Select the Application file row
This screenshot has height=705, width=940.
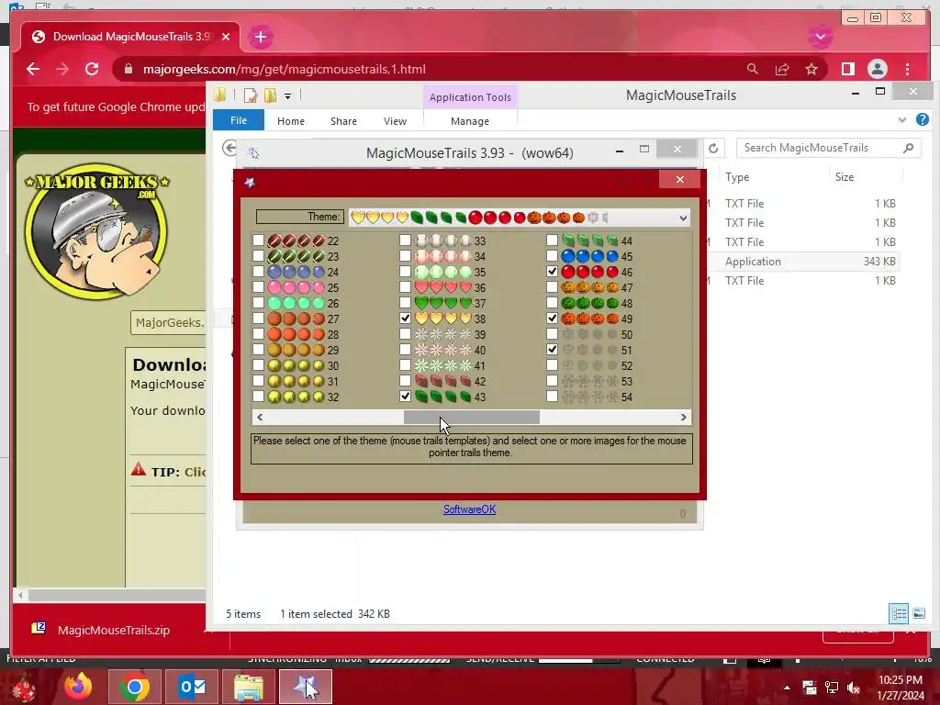pos(802,262)
